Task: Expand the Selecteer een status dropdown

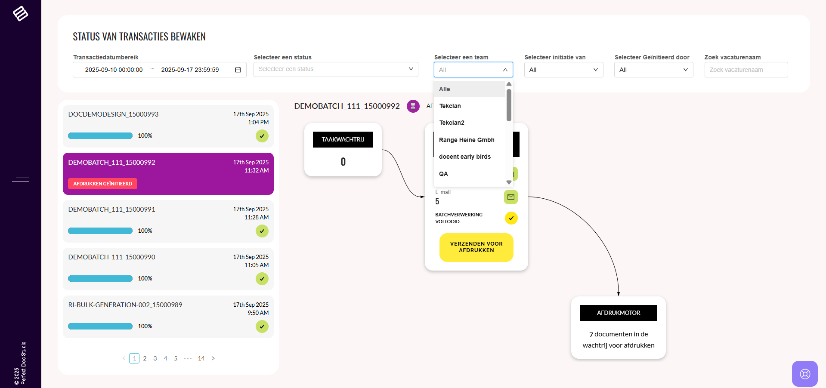Action: coord(336,69)
